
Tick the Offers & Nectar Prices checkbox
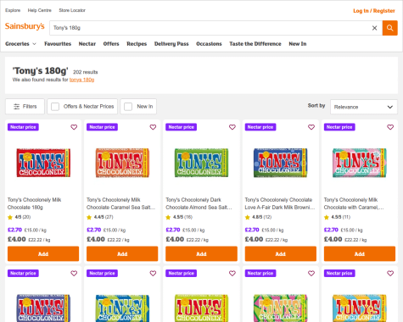point(55,107)
